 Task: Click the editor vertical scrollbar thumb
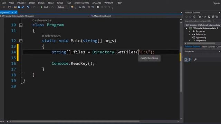pyautogui.click(x=181, y=69)
